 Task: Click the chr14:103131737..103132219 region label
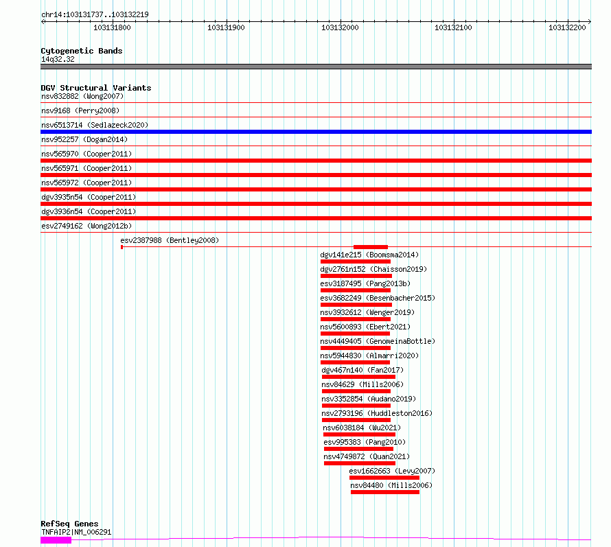(x=95, y=14)
